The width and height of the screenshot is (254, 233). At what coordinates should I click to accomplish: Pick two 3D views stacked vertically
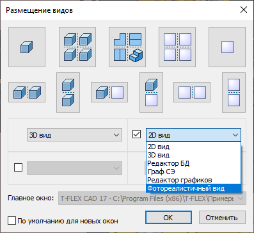(68, 92)
